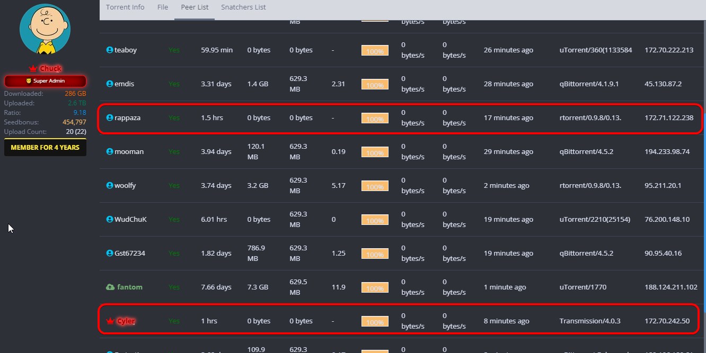The height and width of the screenshot is (353, 706).
Task: Click the 5.17 ratio value
Action: (x=339, y=185)
